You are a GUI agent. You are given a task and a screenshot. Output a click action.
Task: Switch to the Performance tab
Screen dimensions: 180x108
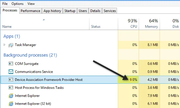[x=30, y=11]
